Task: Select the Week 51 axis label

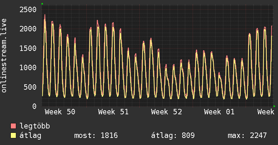Action: tap(113, 112)
